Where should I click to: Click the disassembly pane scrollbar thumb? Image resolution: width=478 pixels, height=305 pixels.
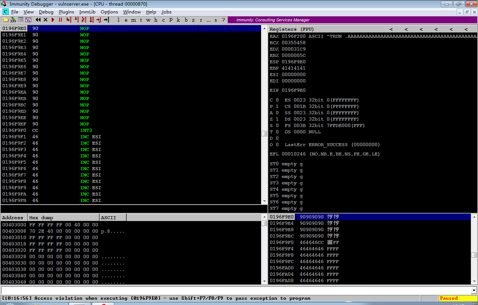click(x=264, y=133)
